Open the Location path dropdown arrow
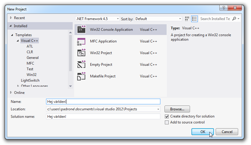 (158, 109)
